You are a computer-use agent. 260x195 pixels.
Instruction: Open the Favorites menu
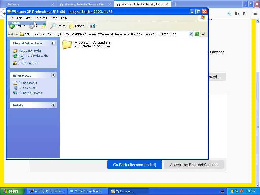(41, 18)
